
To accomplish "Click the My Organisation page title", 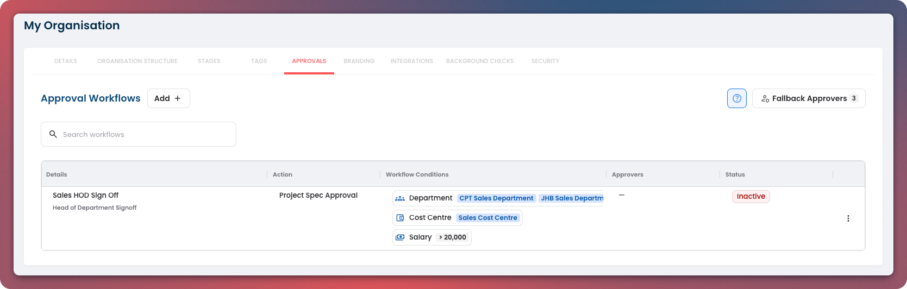I will coord(72,26).
